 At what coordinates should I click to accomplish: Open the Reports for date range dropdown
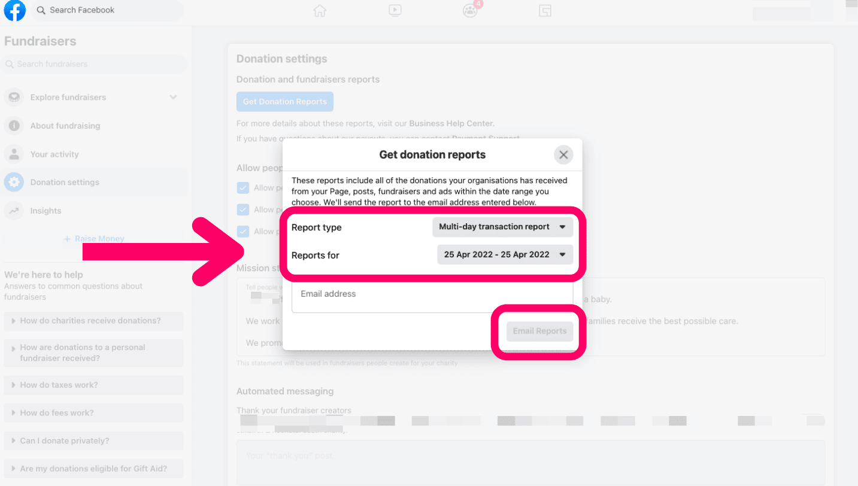point(505,254)
